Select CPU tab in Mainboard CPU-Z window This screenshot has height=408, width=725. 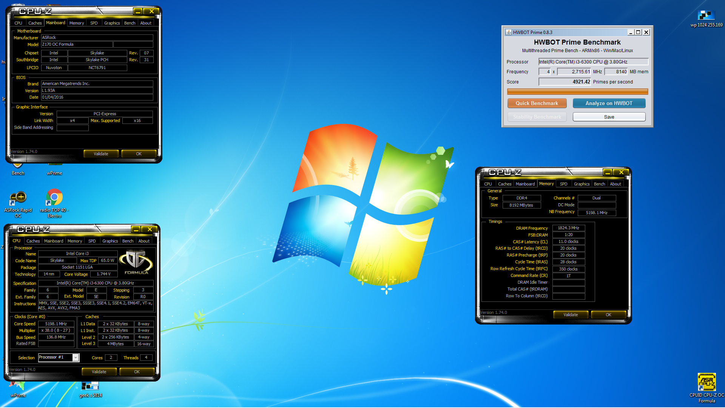click(x=18, y=23)
